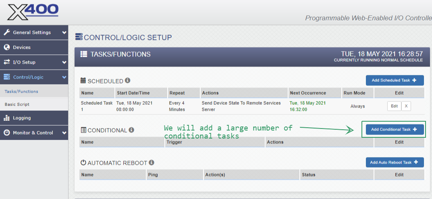This screenshot has width=432, height=199.
Task: Click the info icon beside AUTOMATIC REBOOT
Action: point(152,162)
